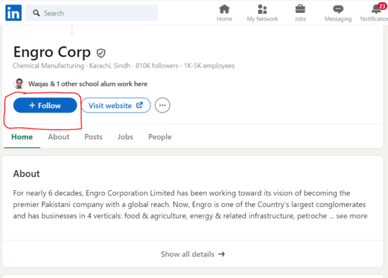Switch to the Posts tab
The height and width of the screenshot is (278, 388).
coord(93,137)
